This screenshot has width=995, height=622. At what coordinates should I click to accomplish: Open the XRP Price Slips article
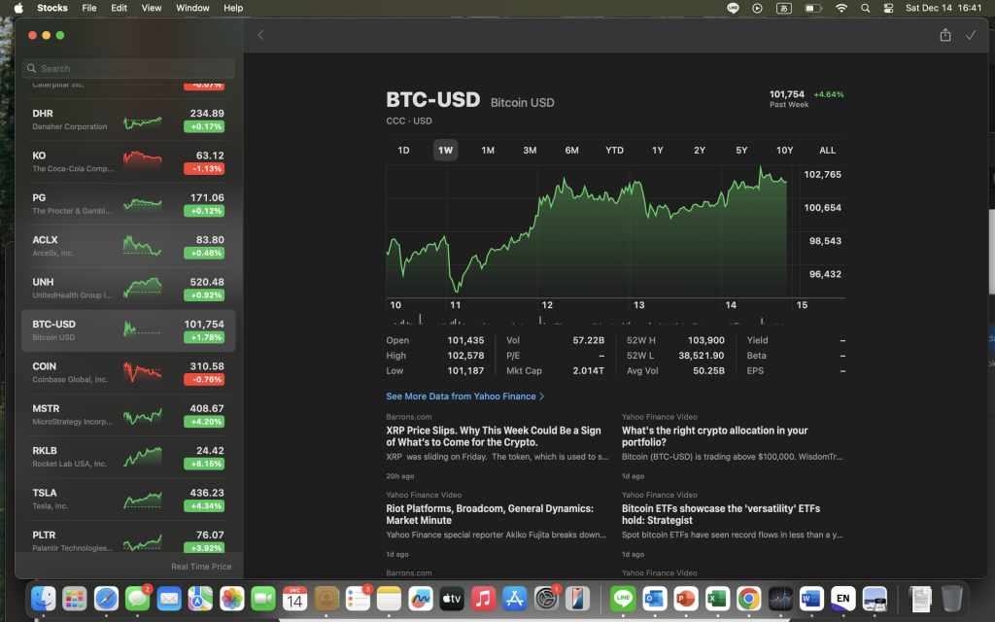tap(492, 436)
